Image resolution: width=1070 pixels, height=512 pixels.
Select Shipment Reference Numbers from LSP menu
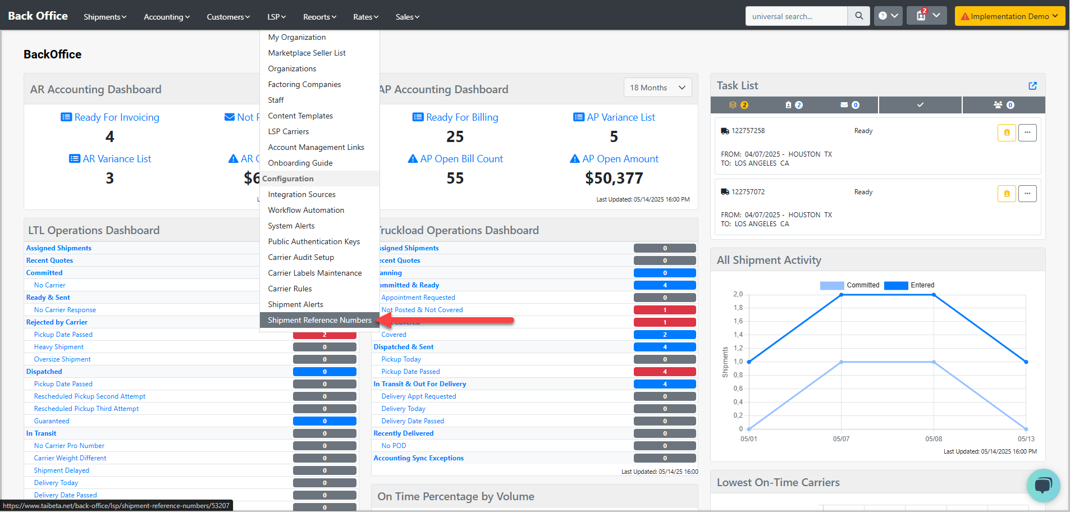tap(319, 320)
